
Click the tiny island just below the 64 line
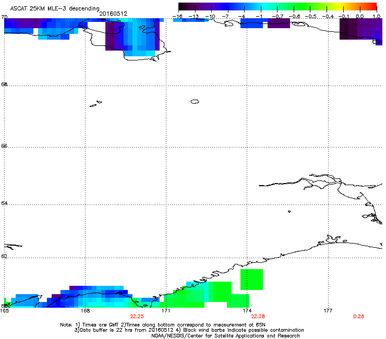289,211
